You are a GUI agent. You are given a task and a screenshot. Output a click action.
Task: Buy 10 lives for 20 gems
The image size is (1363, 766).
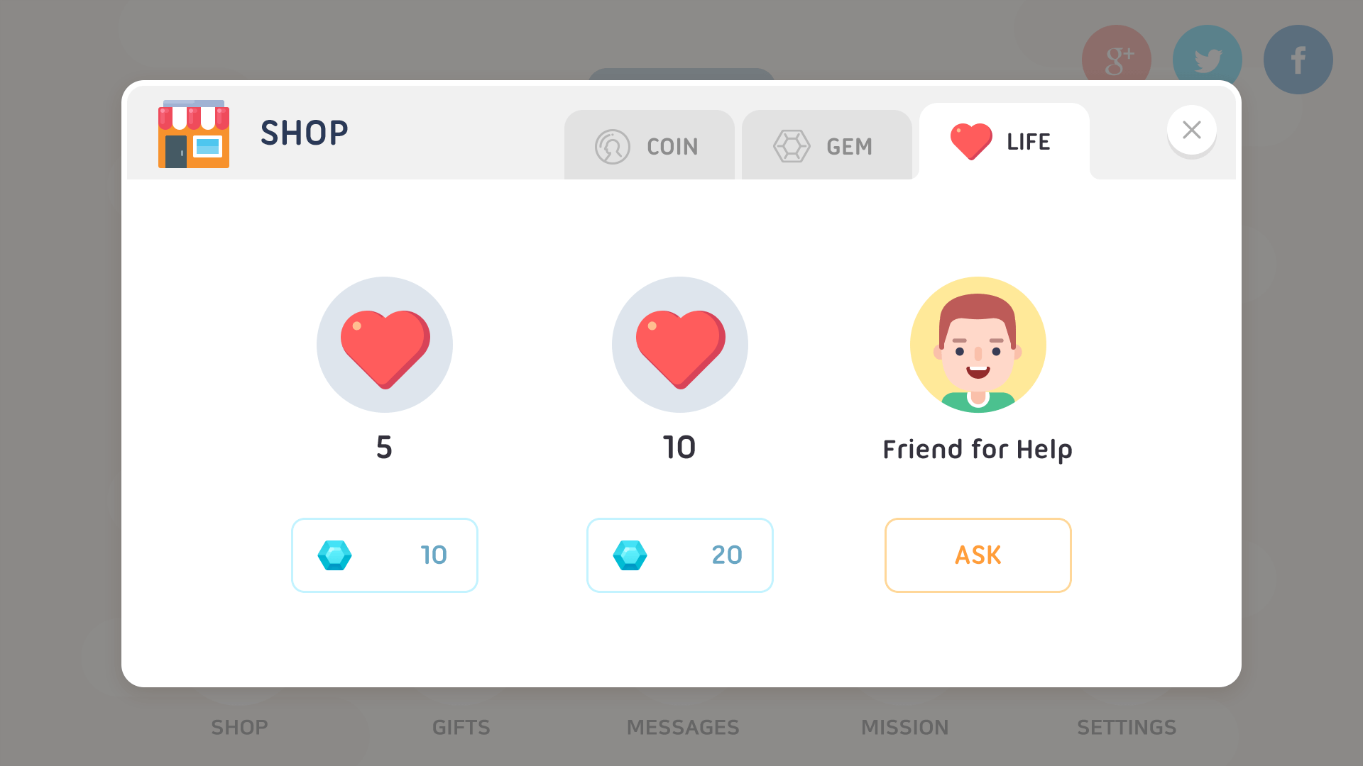(x=679, y=555)
